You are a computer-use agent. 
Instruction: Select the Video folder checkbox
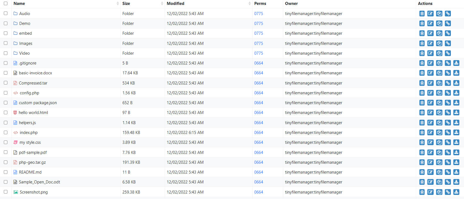point(6,53)
